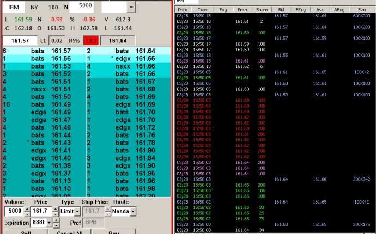Click the red 13.2 RS% indicator
The image size is (376, 234).
tap(91, 41)
